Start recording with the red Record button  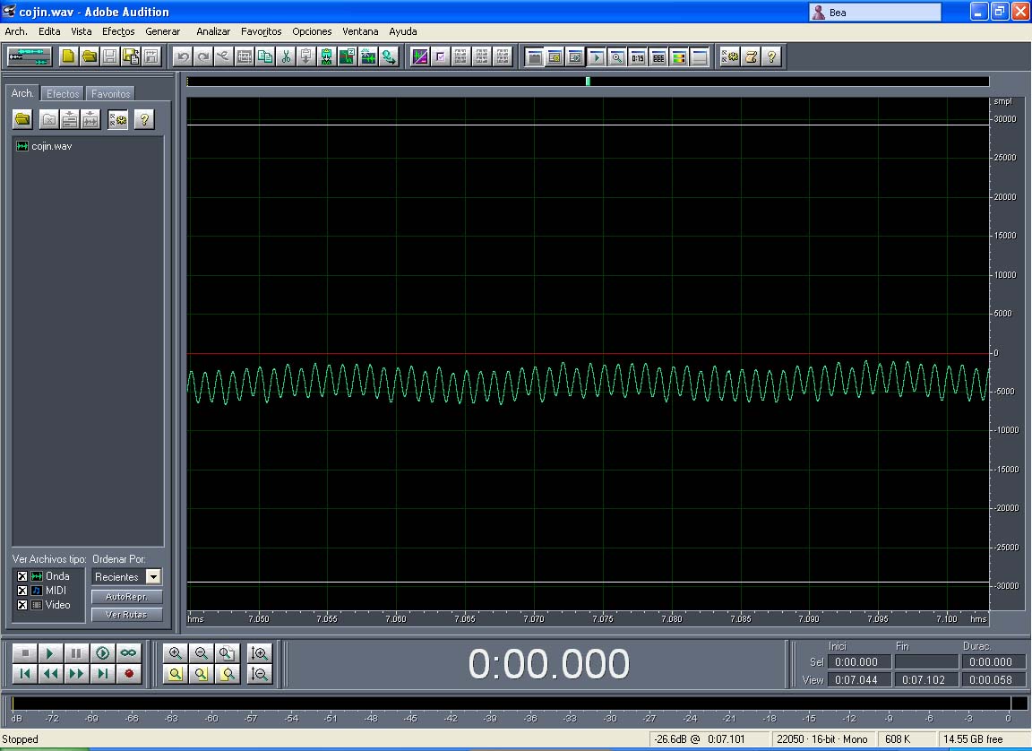(128, 673)
